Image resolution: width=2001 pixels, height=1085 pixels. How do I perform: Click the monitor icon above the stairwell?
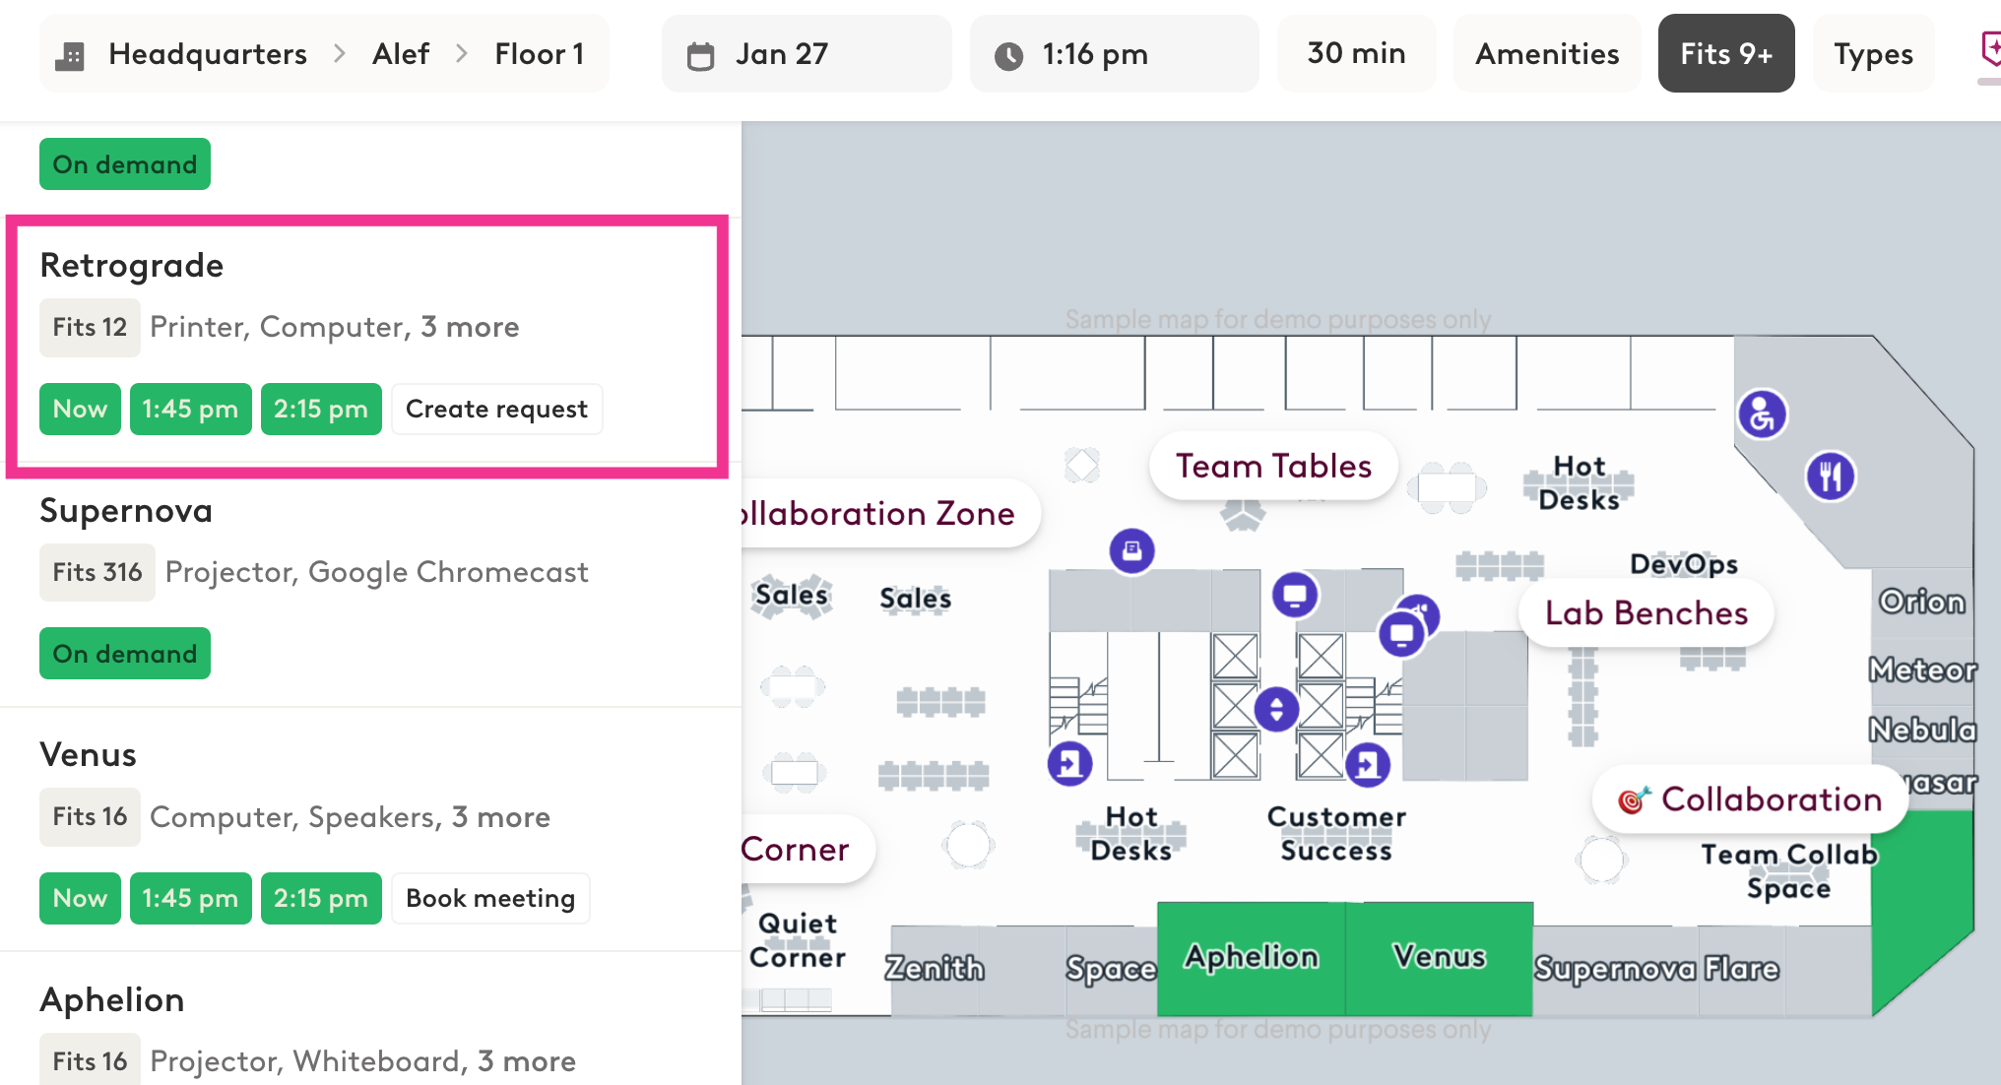tap(1295, 595)
